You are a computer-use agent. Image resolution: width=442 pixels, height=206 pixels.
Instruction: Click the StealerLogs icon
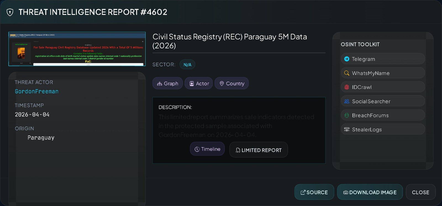tap(347, 129)
